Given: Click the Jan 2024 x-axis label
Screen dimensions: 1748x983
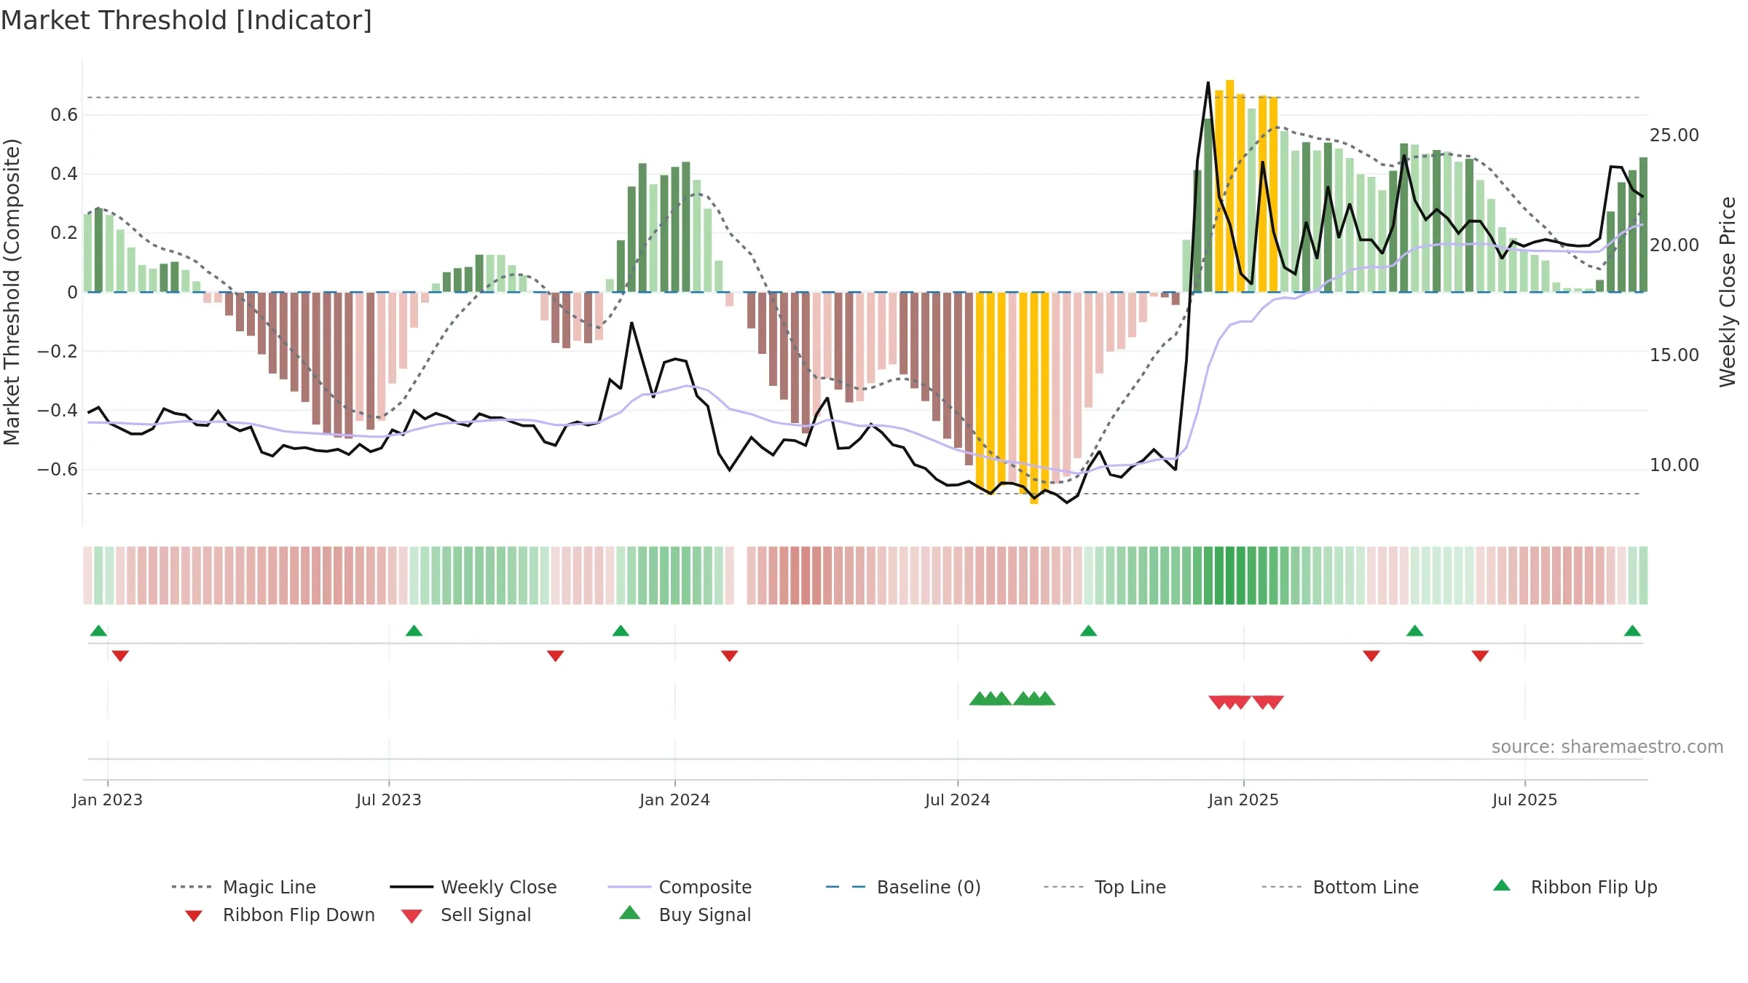Looking at the screenshot, I should (674, 800).
